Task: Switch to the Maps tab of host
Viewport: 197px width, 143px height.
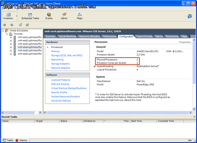Action: 184,37
